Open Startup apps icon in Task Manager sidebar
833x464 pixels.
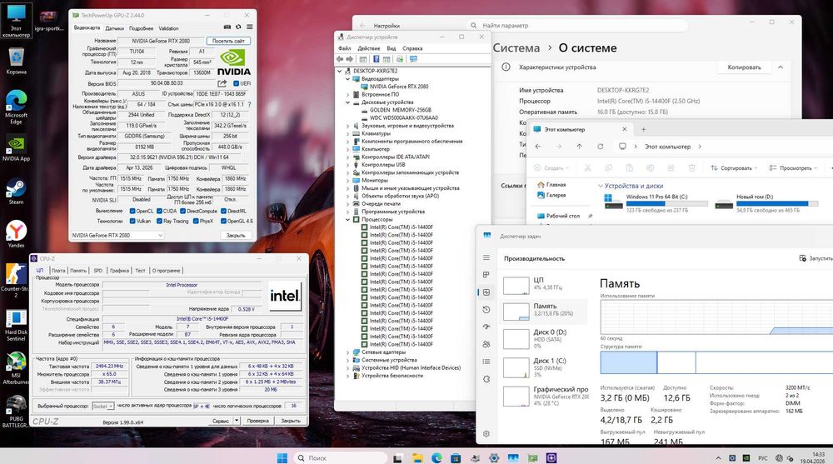[x=486, y=327]
